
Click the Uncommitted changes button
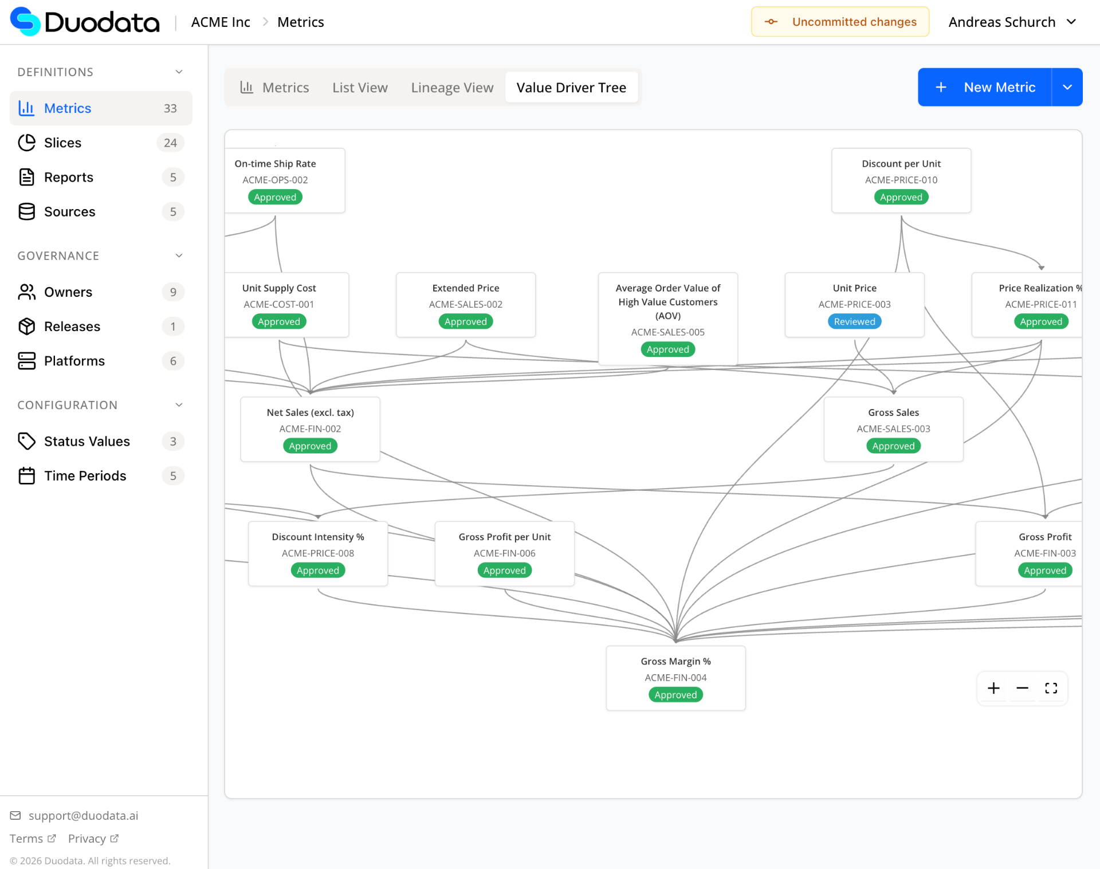point(840,21)
